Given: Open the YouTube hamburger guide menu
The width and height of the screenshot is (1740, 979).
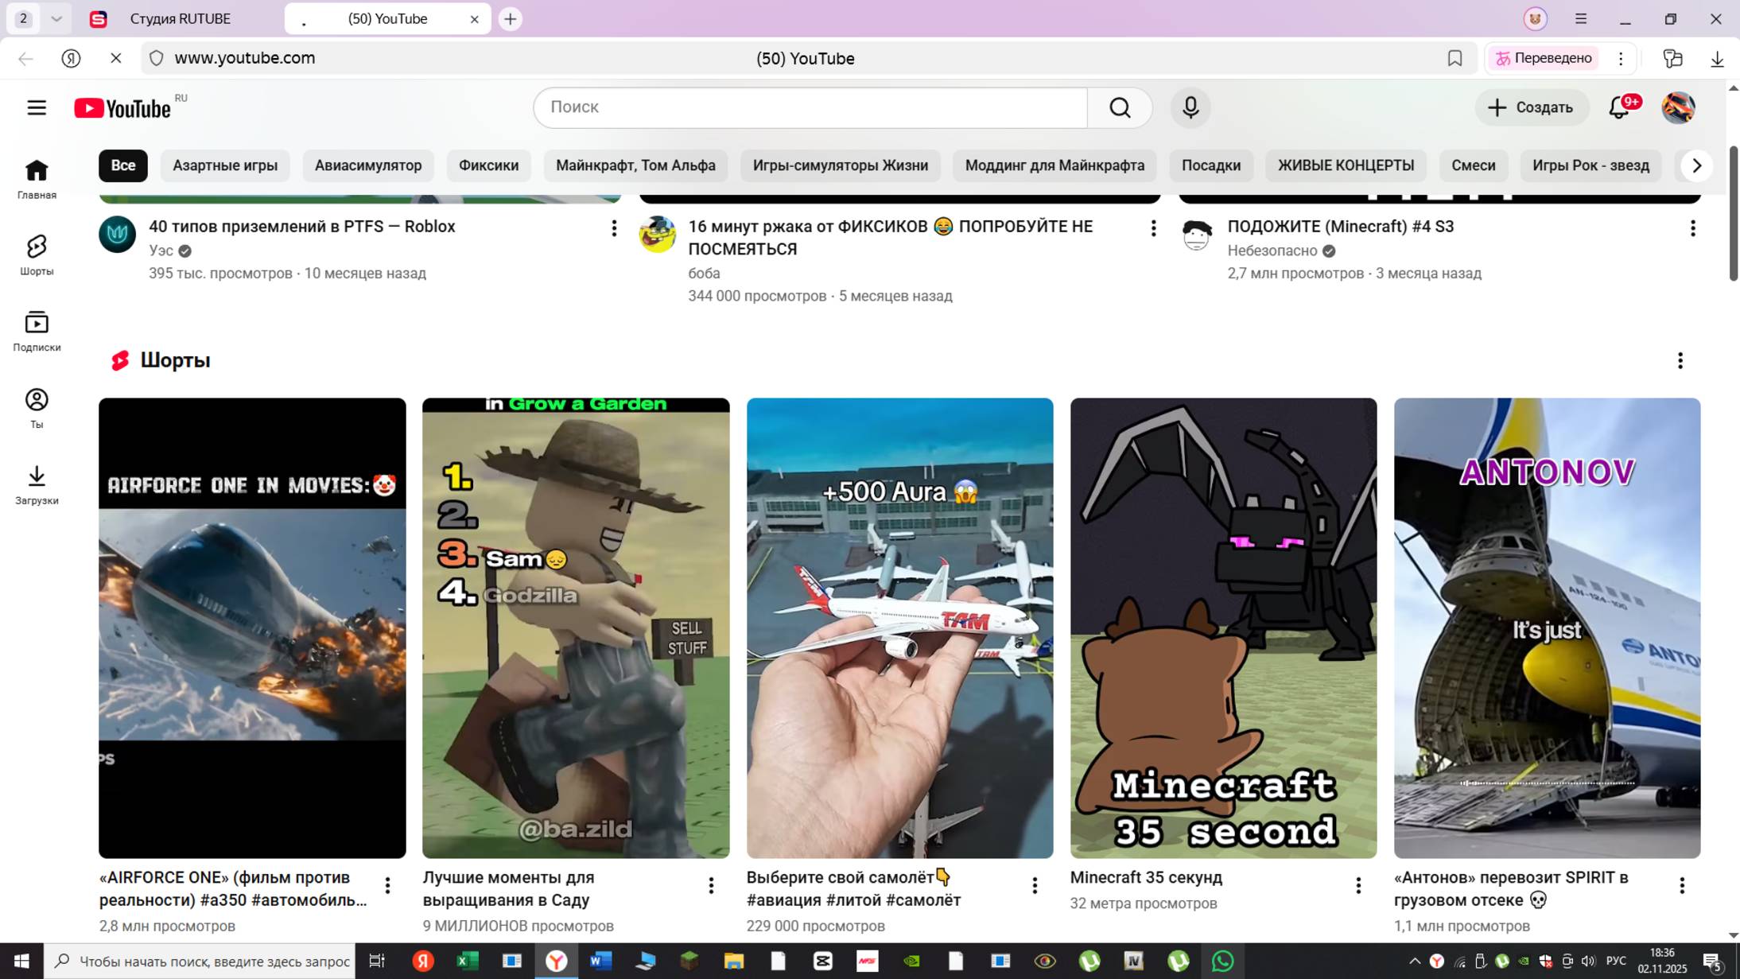Looking at the screenshot, I should pyautogui.click(x=37, y=107).
